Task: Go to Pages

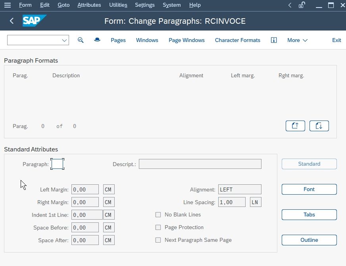Action: tap(118, 40)
